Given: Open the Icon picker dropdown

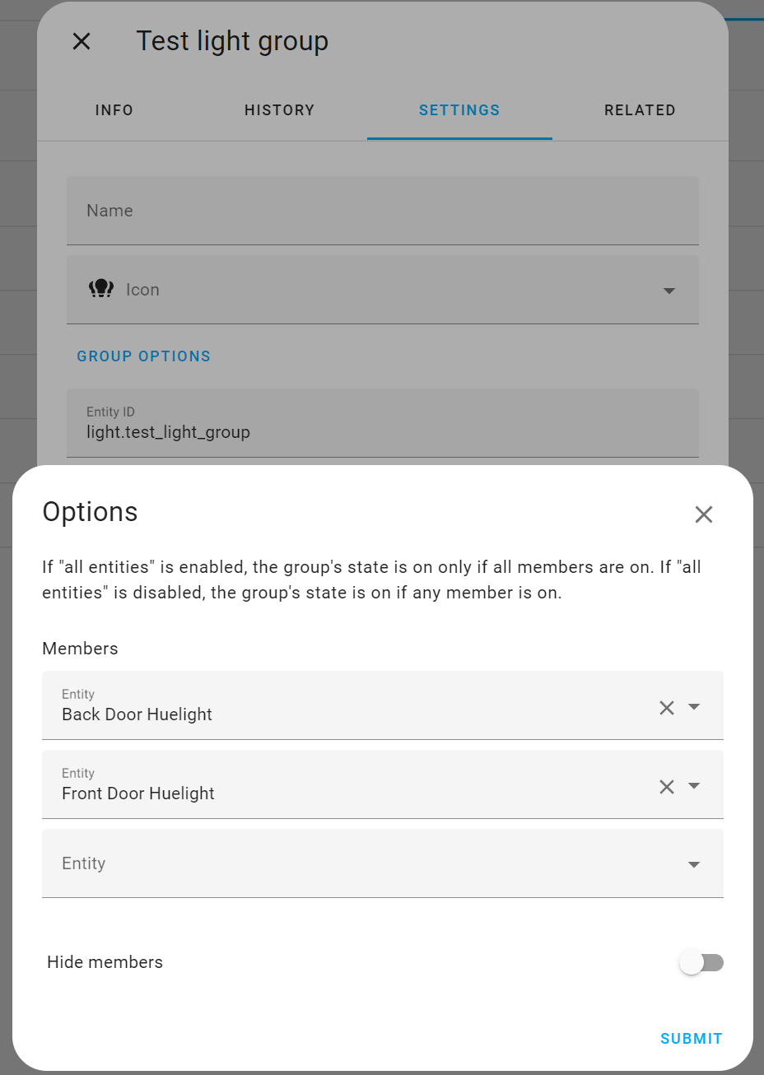Looking at the screenshot, I should point(669,290).
